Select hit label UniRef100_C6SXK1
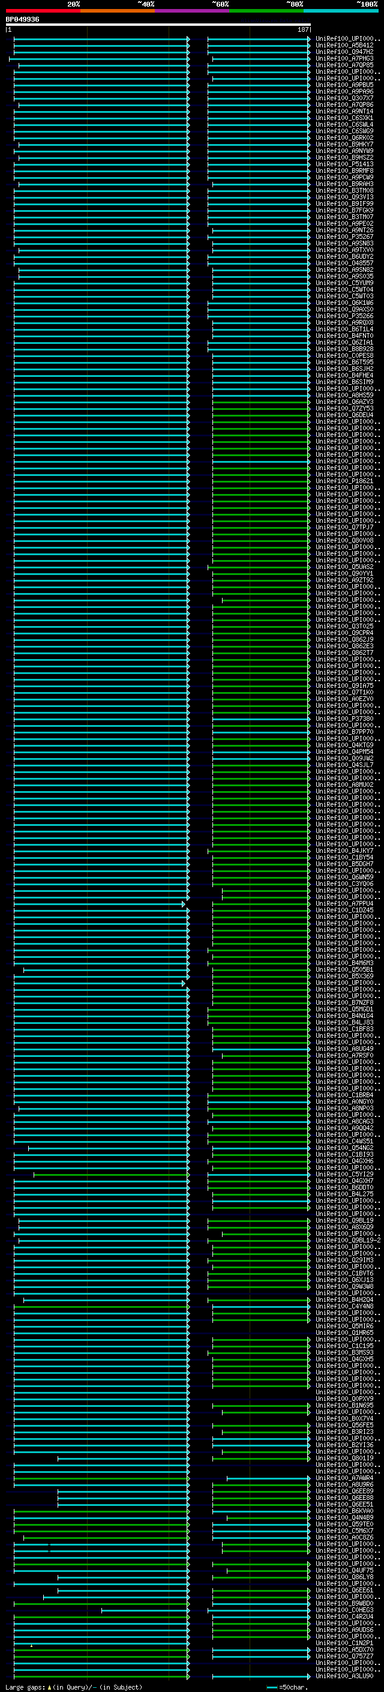The width and height of the screenshot is (384, 1692). tap(344, 118)
